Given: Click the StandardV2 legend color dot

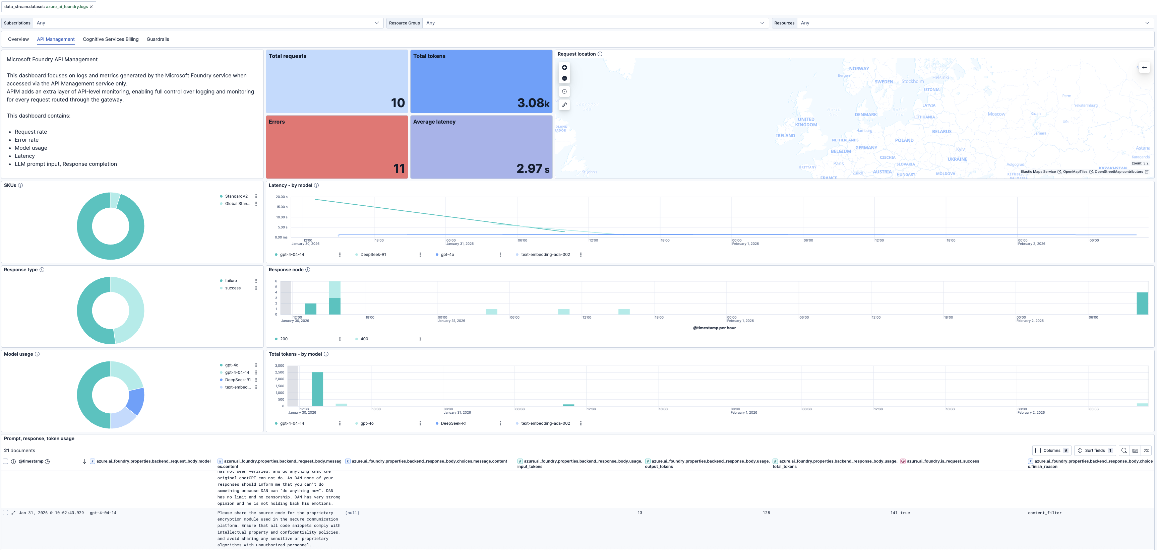Looking at the screenshot, I should point(221,196).
